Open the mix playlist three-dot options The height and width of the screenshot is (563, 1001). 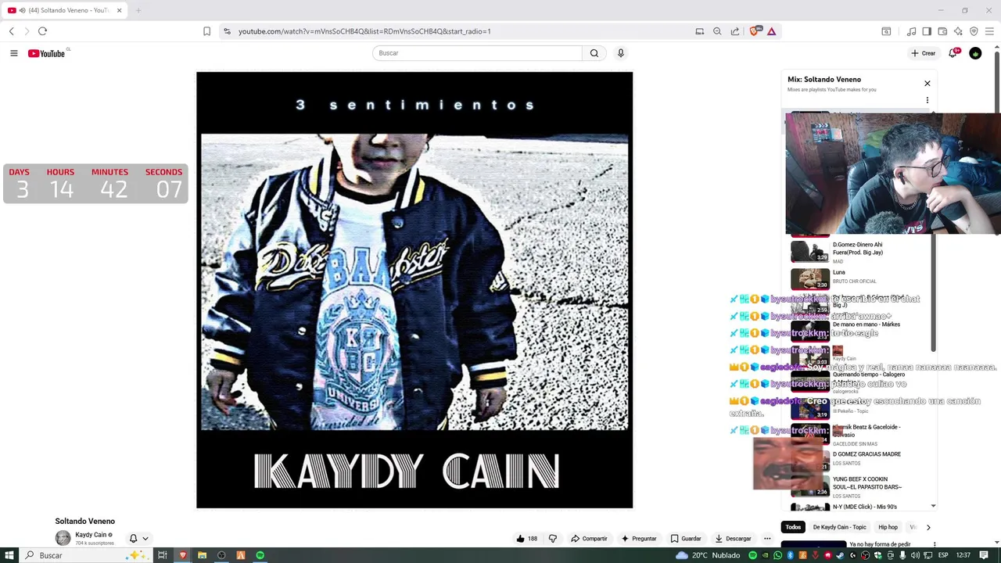[927, 100]
